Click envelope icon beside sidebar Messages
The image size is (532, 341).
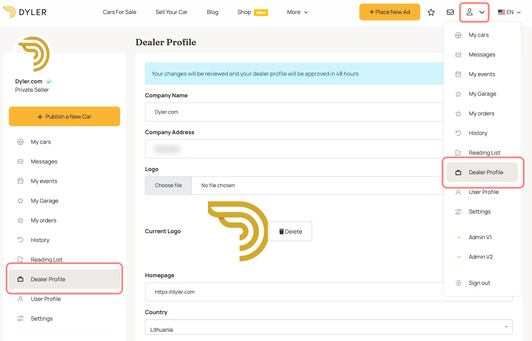pos(20,161)
